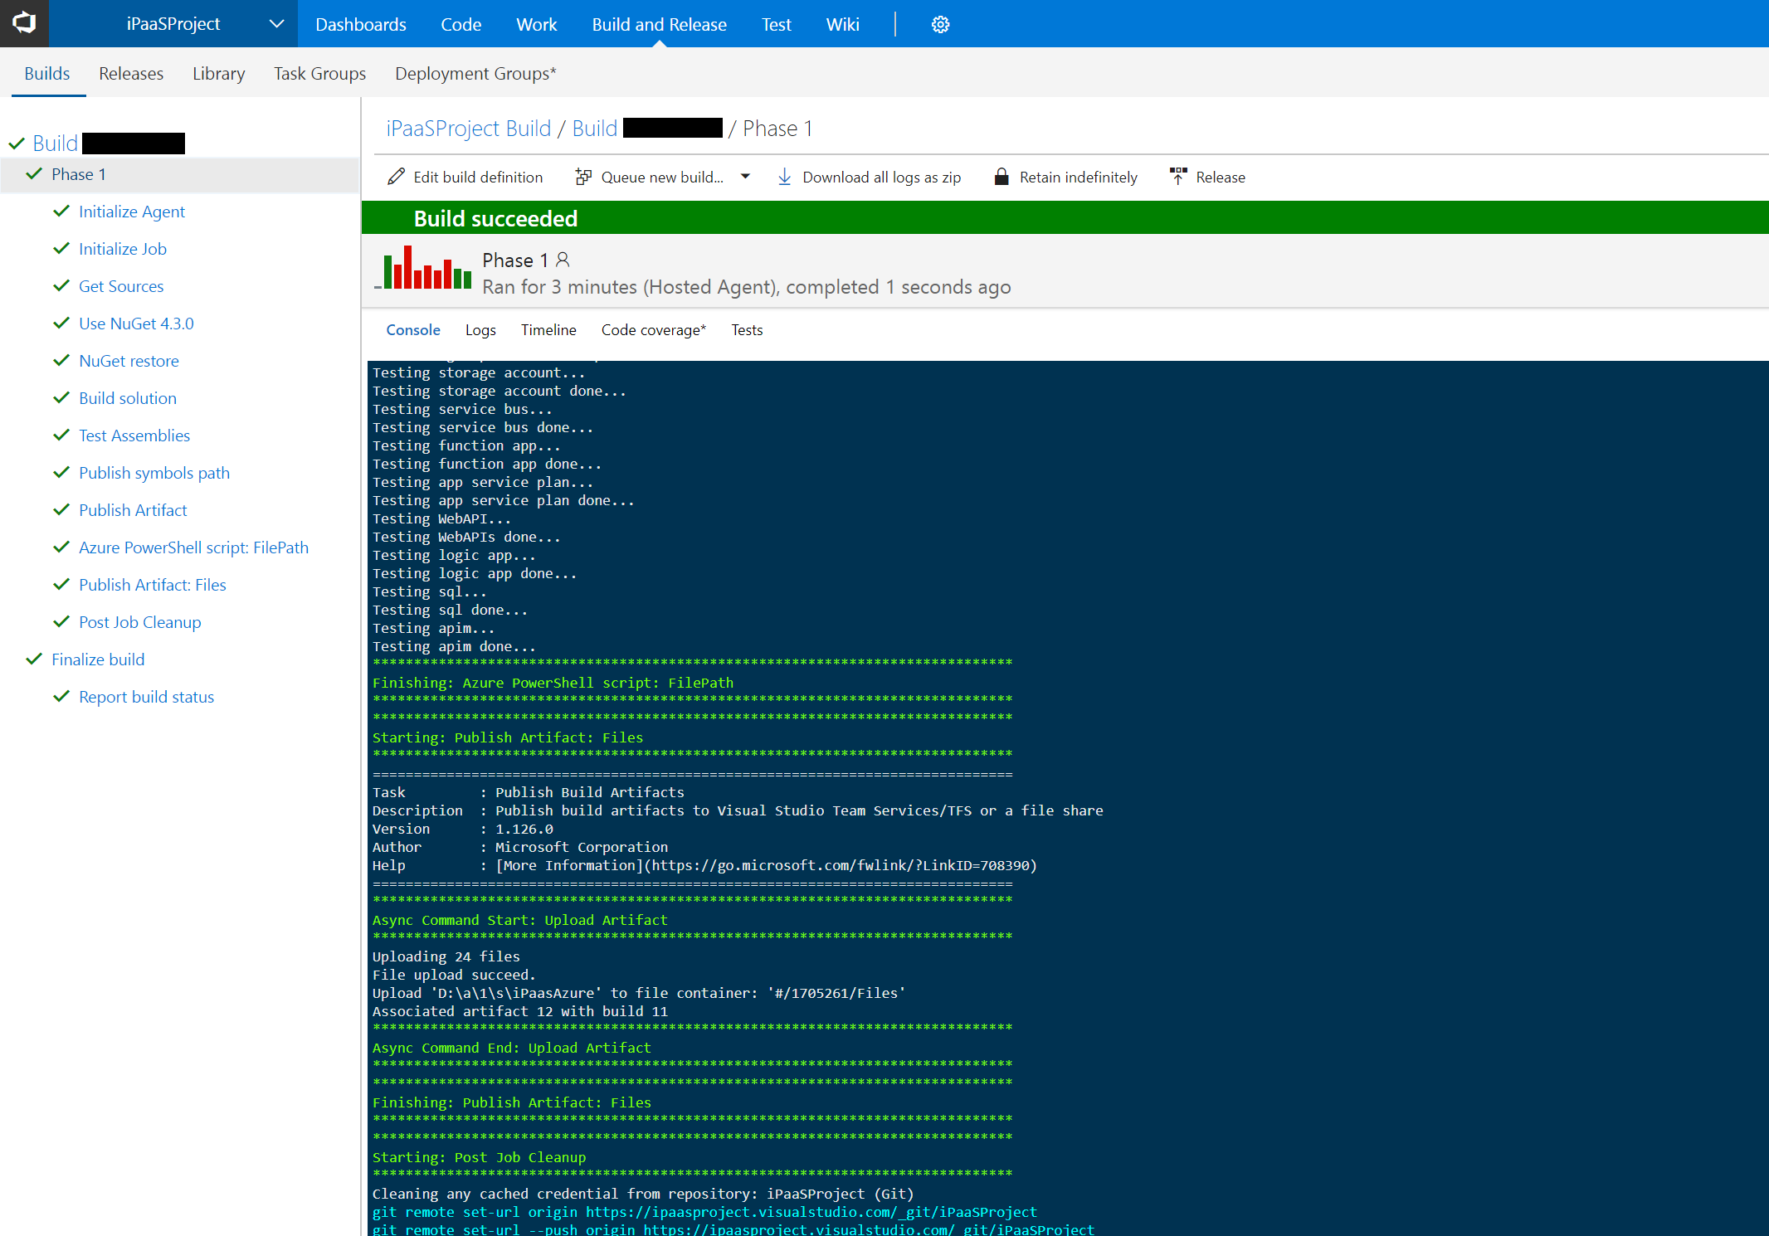
Task: Click the person icon beside Phase 1
Action: point(563,260)
